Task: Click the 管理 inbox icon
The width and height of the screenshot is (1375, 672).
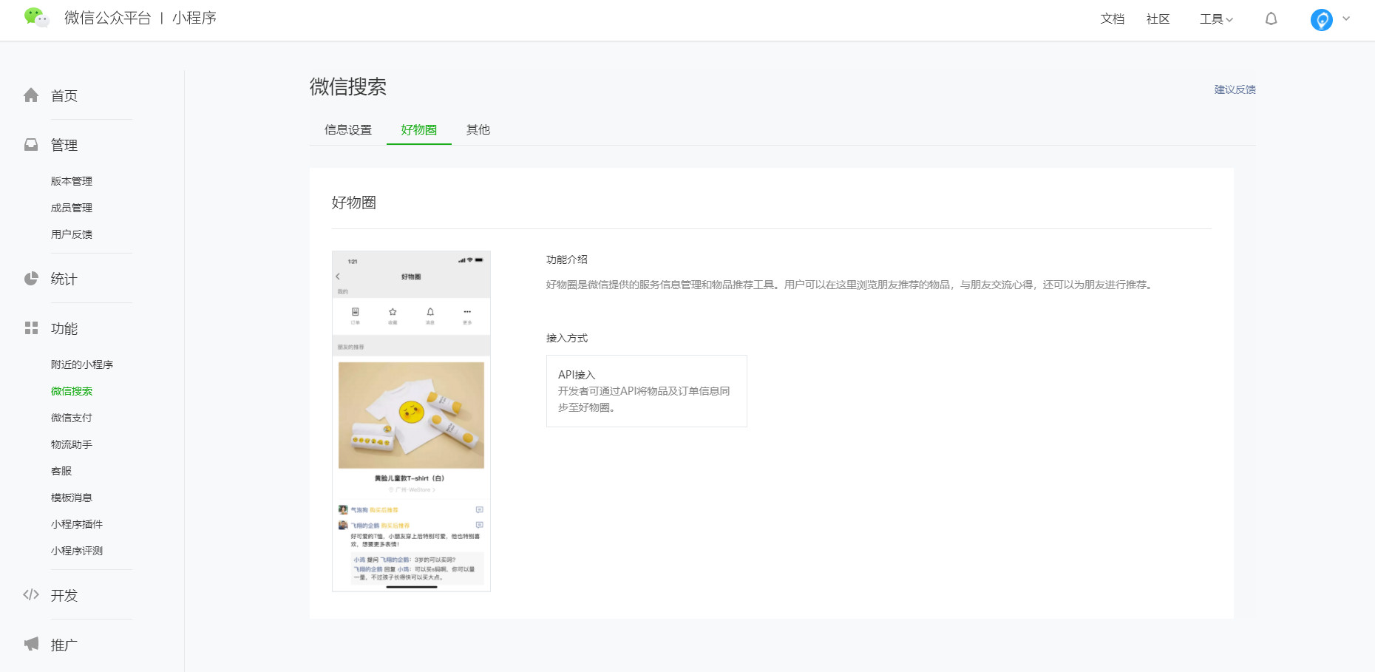Action: (x=31, y=145)
